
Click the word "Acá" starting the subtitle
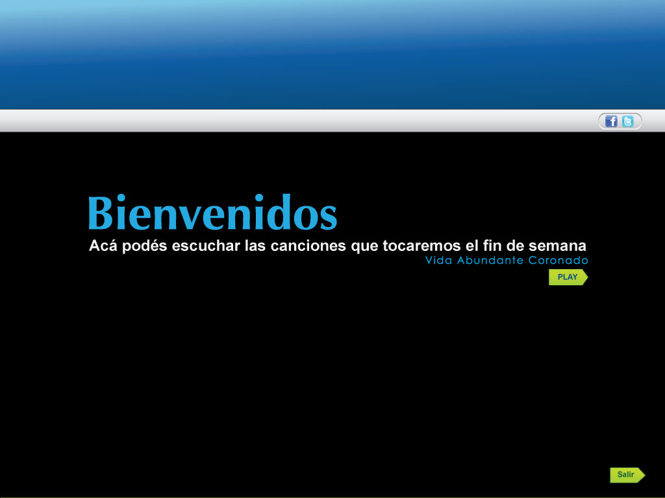104,246
